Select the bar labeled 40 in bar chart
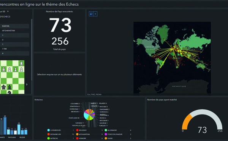Viewport: 228px width, 141px height. tap(1, 127)
